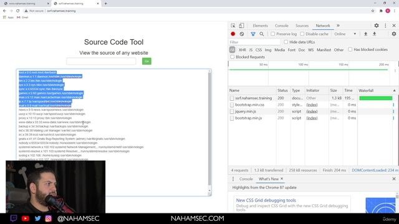Click the website URL input field
The image size is (399, 224).
(x=101, y=61)
